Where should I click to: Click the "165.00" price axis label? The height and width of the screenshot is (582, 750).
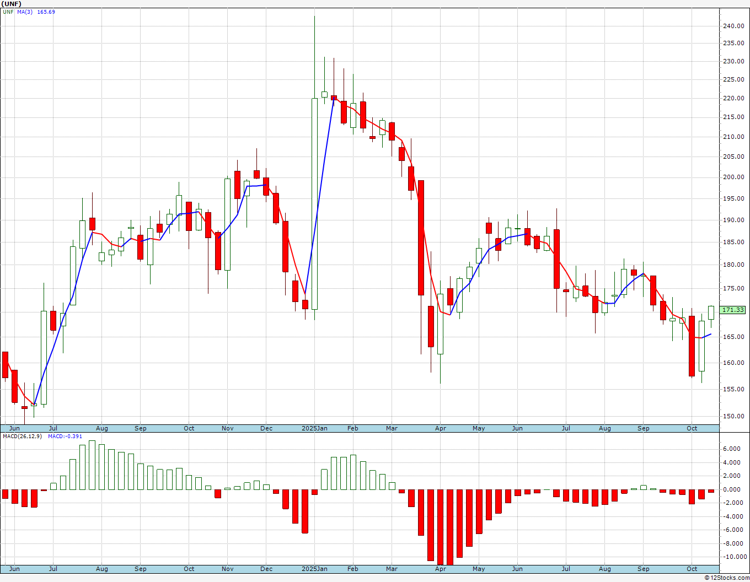point(733,337)
